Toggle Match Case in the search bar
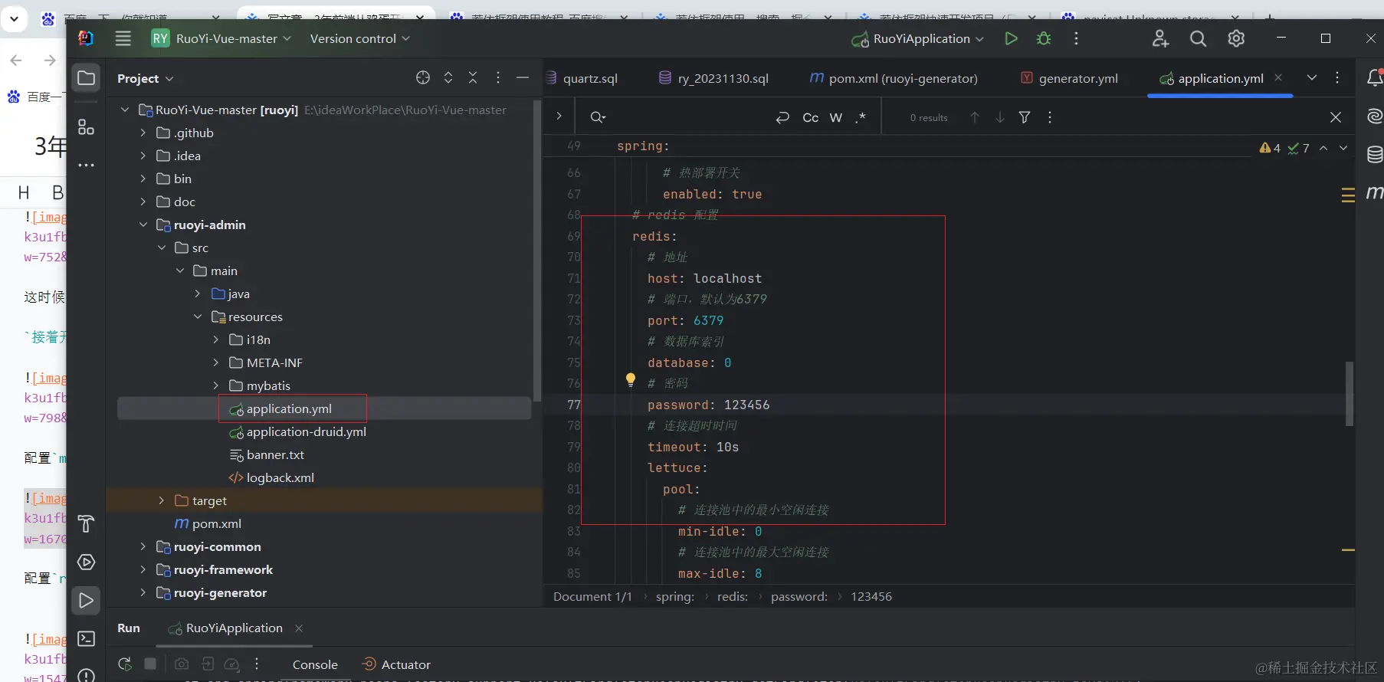1384x682 pixels. tap(810, 117)
